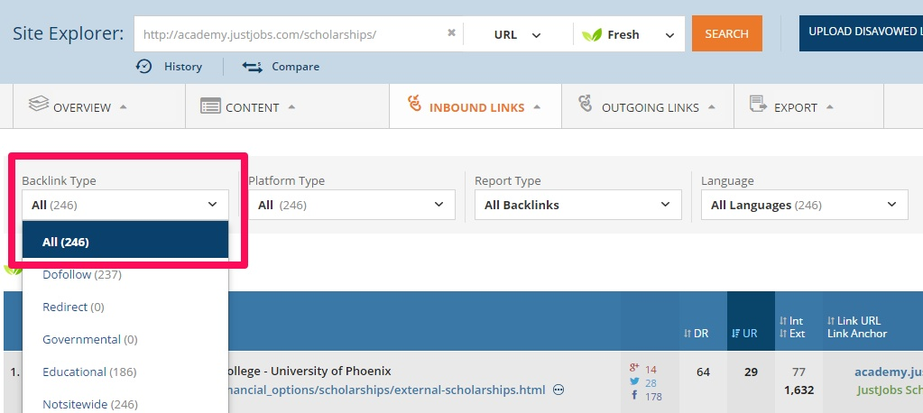Click the Upload Disavowed Links button
Image resolution: width=923 pixels, height=413 pixels.
862,32
